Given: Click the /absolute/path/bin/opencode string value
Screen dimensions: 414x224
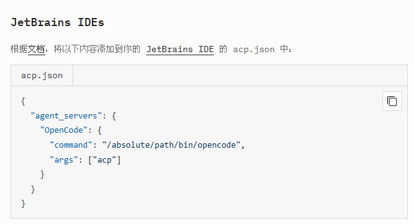Looking at the screenshot, I should (x=171, y=145).
